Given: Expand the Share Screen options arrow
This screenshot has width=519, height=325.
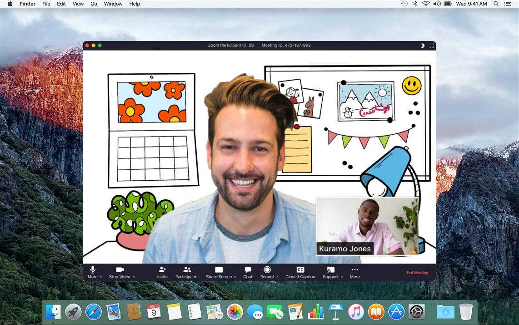Looking at the screenshot, I should click(x=235, y=277).
